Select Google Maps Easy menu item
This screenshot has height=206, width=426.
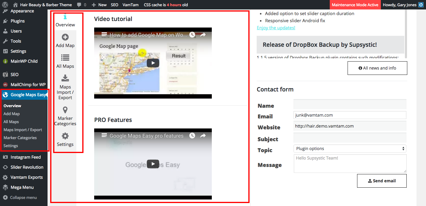pos(24,95)
